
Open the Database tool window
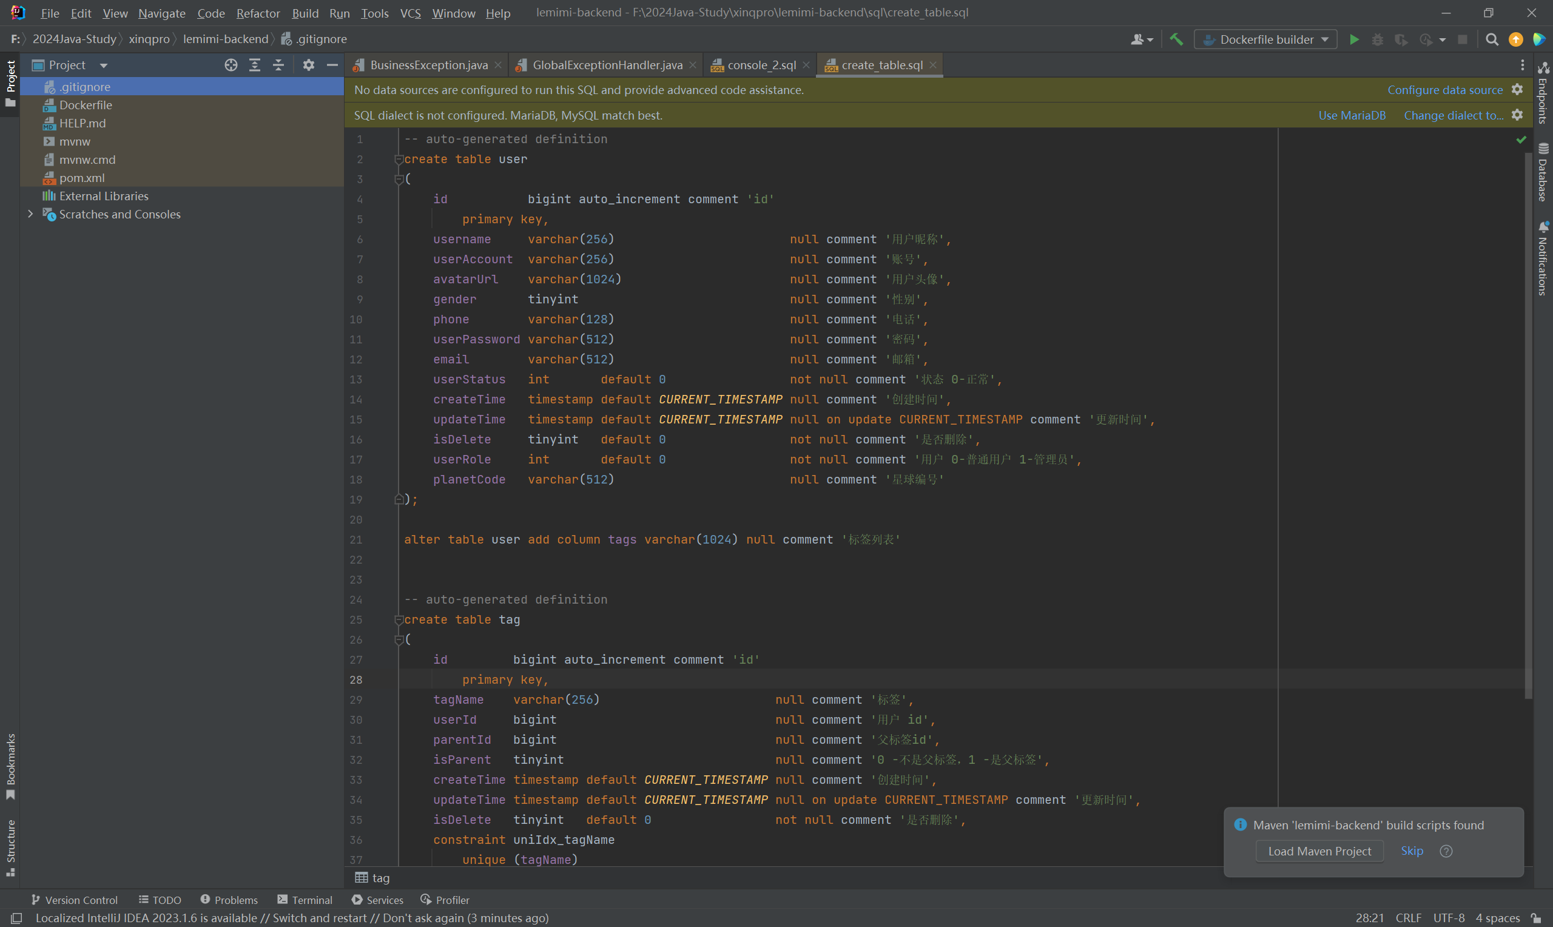[1543, 172]
